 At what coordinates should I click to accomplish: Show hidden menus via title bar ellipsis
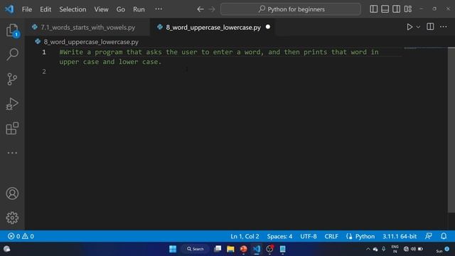(x=159, y=9)
